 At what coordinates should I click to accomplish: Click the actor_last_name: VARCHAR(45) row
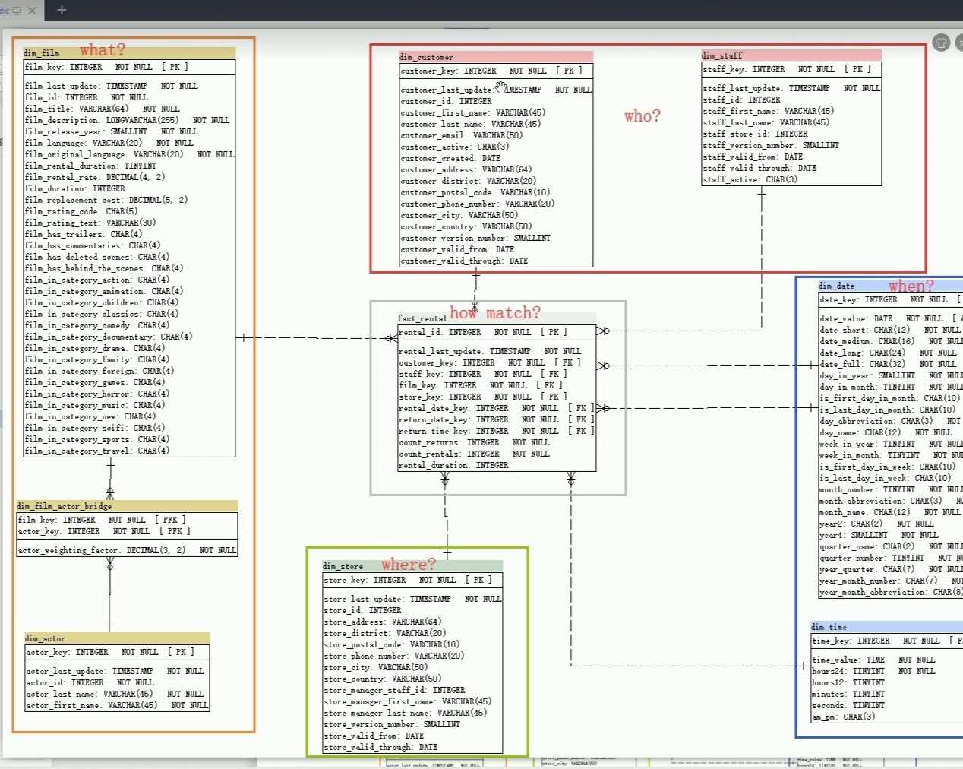click(x=115, y=694)
